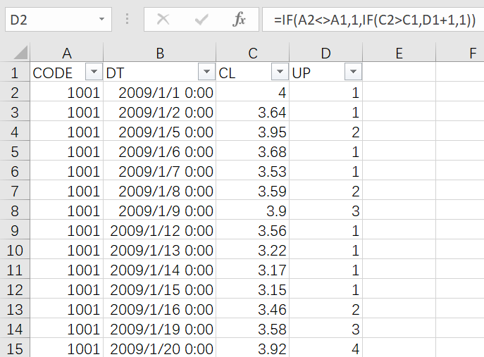Open the Name Box dropdown arrow

[103, 20]
